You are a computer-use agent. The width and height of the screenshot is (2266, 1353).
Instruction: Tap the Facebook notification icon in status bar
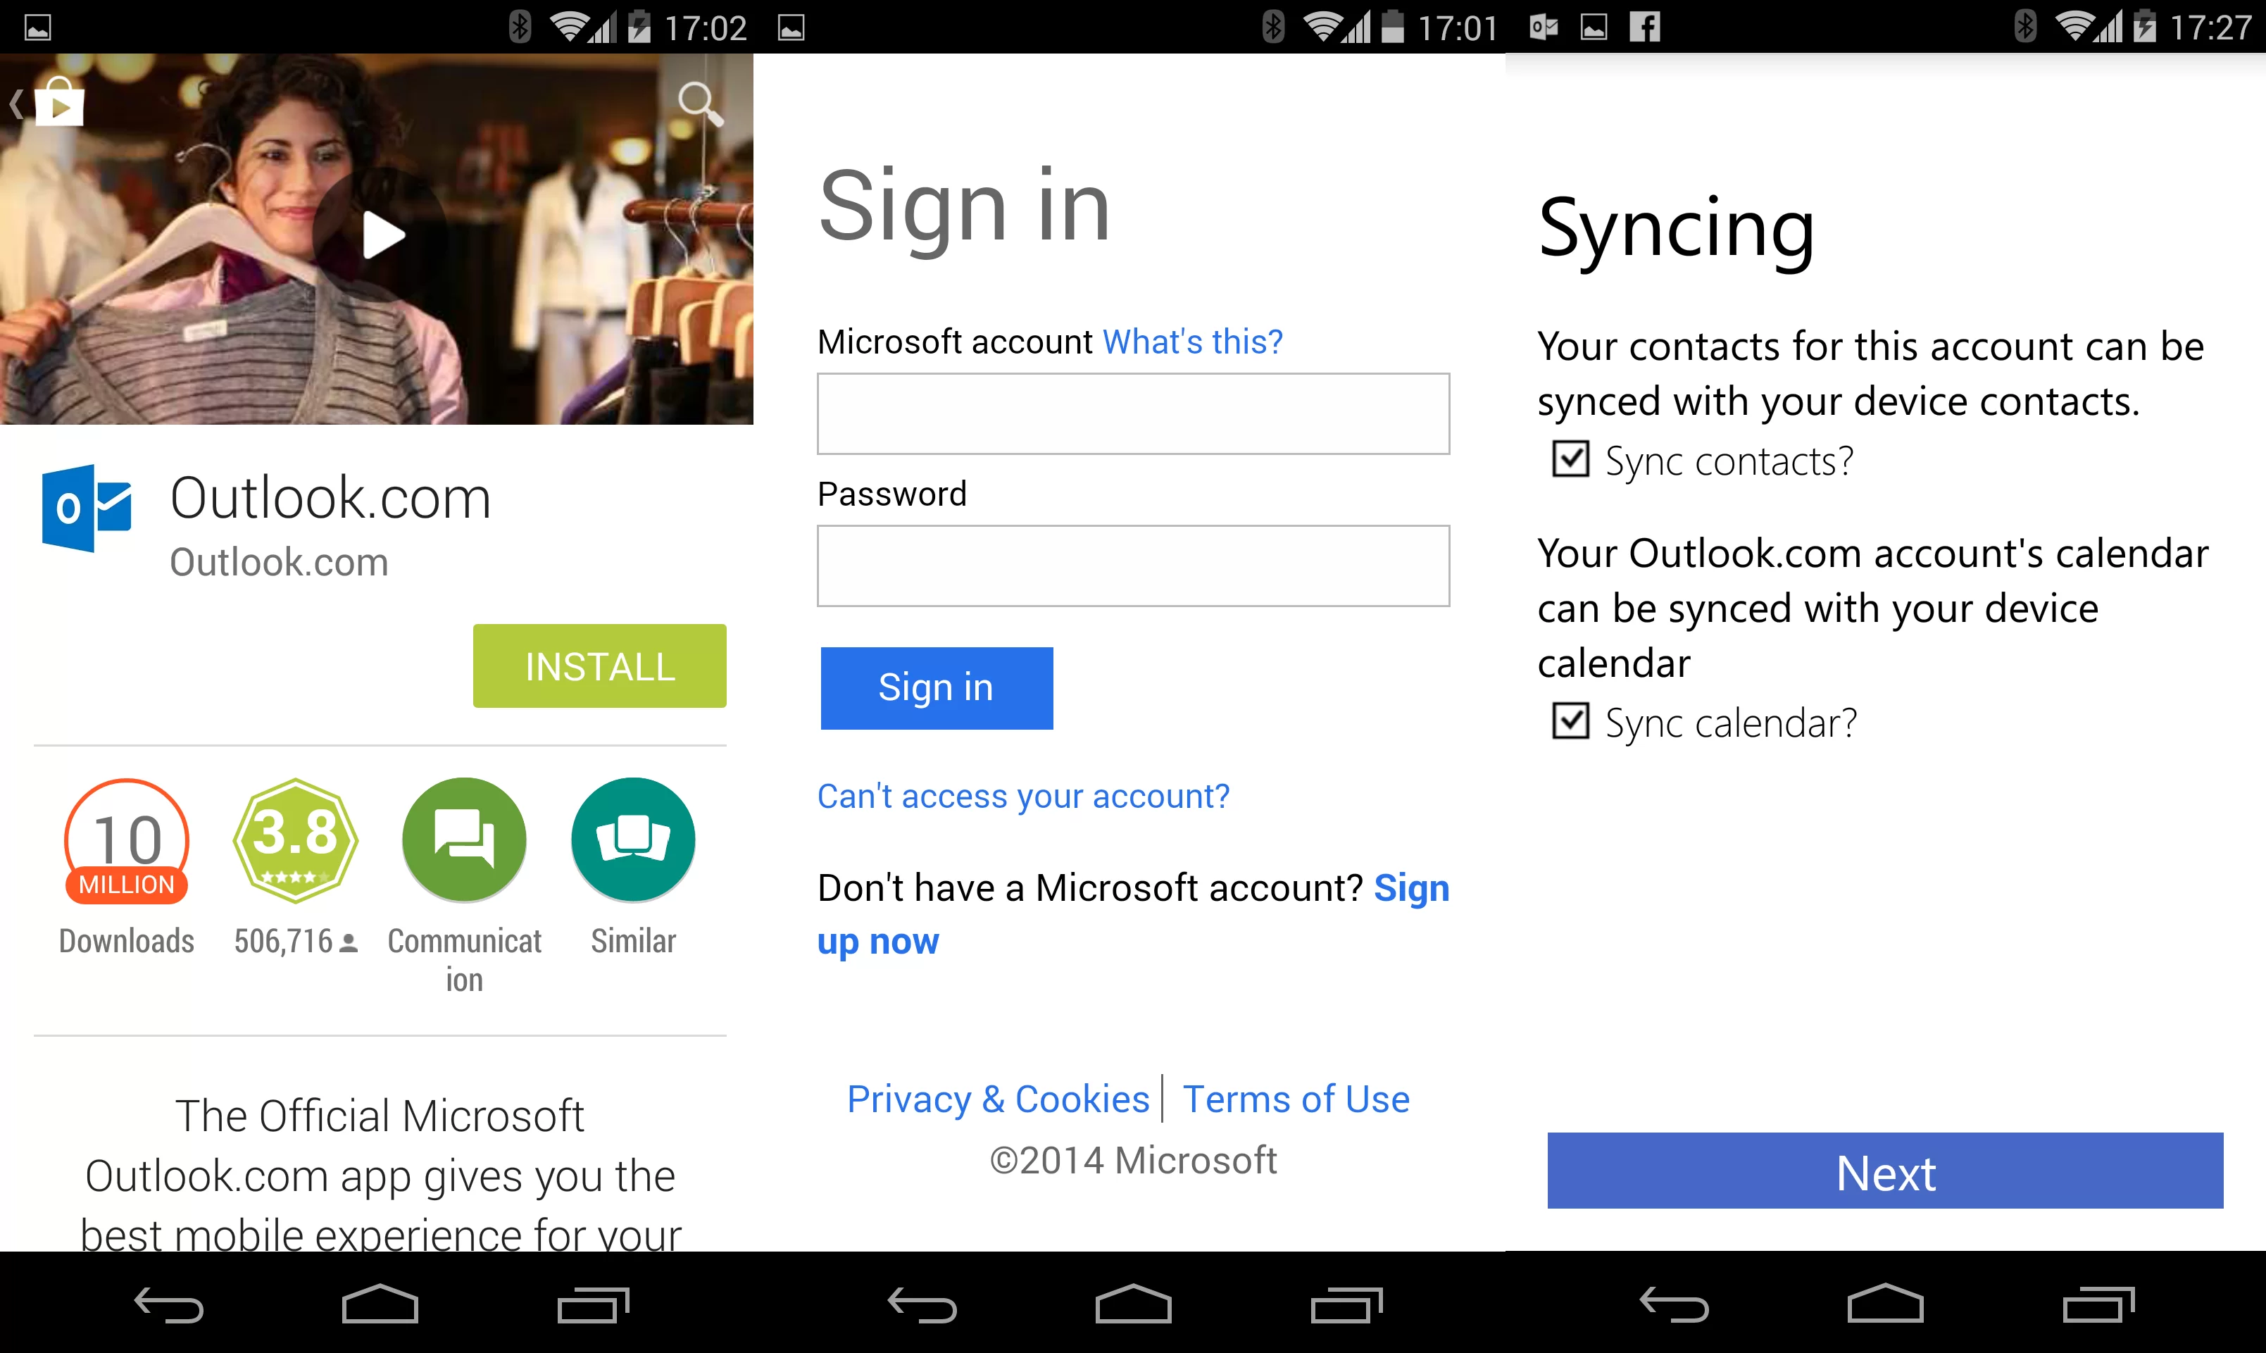coord(1644,27)
